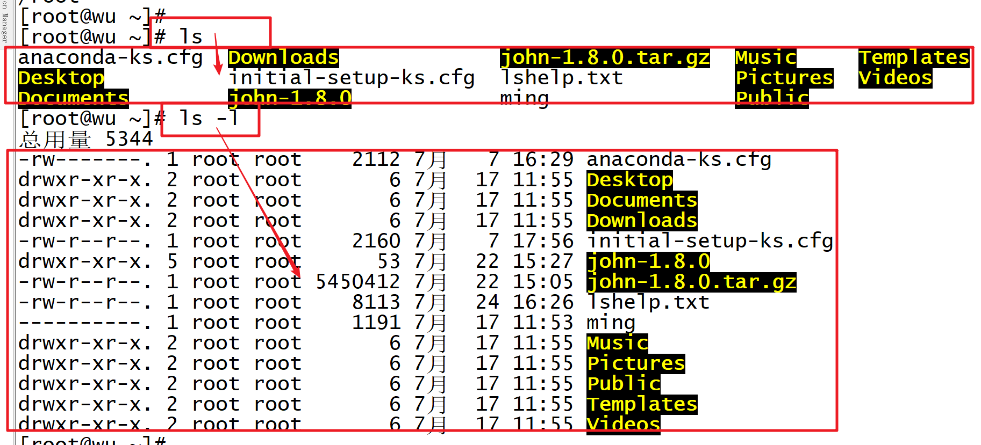Click the file size value 5450412
The image size is (981, 445).
[358, 282]
